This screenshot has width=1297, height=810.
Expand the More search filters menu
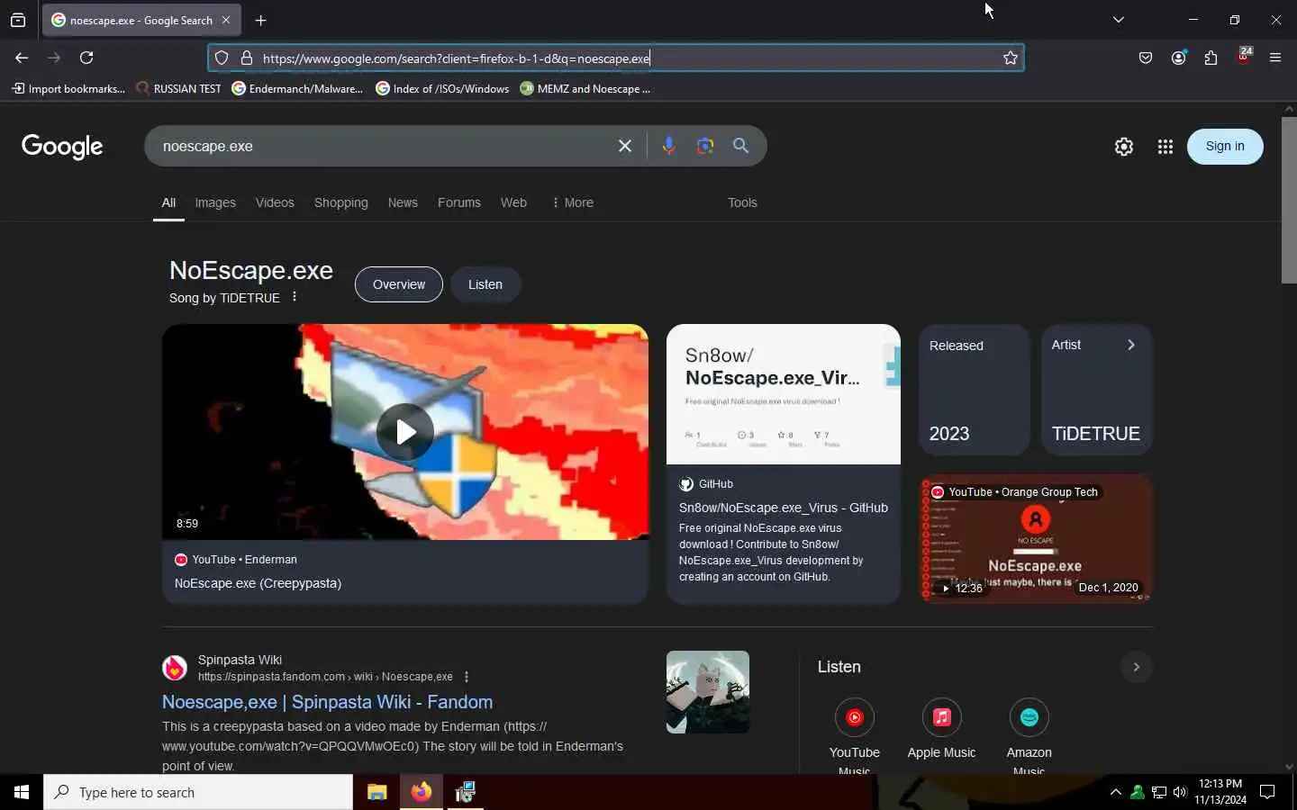coord(573,202)
